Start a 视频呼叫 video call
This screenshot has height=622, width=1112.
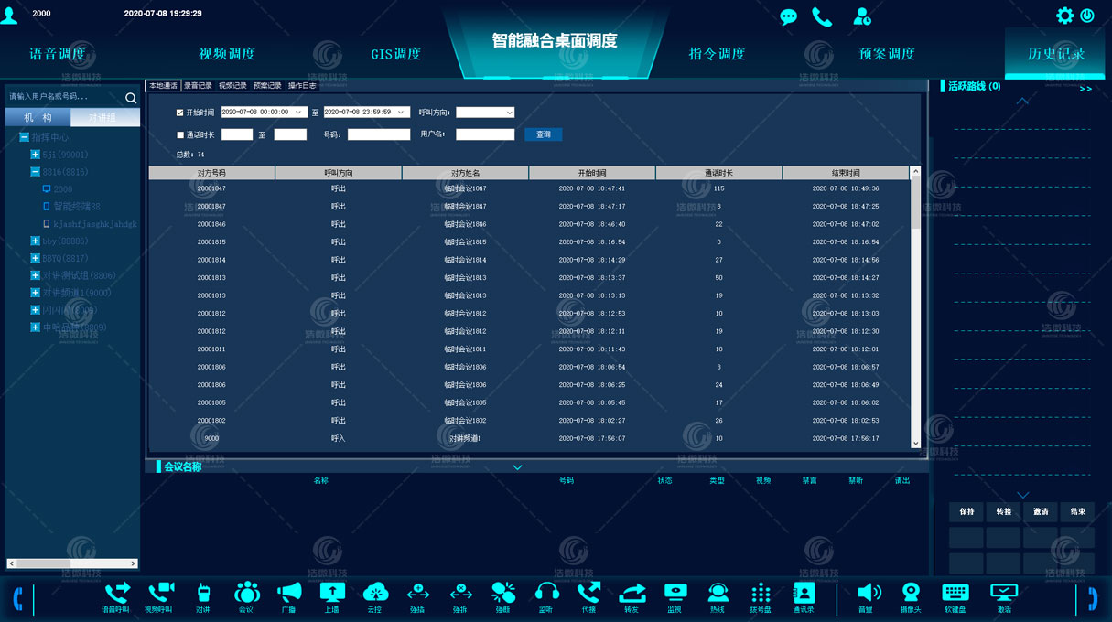[x=159, y=593]
